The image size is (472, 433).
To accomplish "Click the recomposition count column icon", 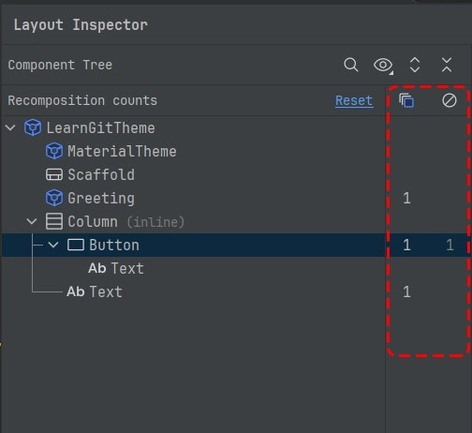I will [406, 100].
